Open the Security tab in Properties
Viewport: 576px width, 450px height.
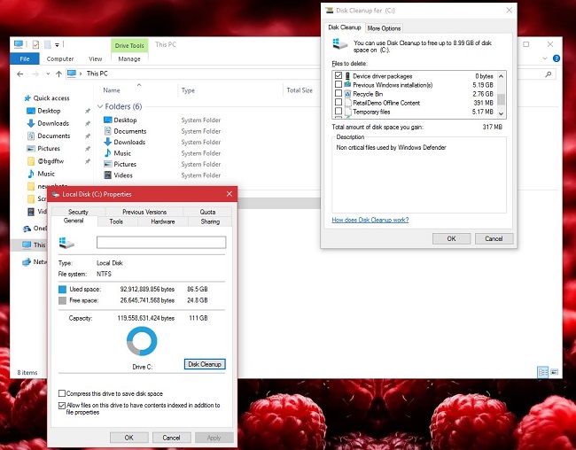coord(78,212)
